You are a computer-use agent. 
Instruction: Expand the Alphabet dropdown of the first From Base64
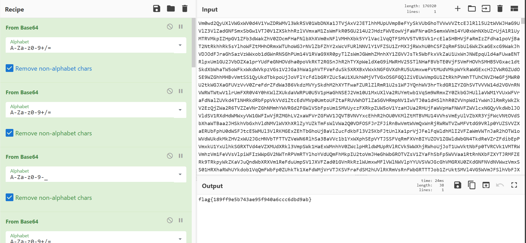[x=180, y=45]
